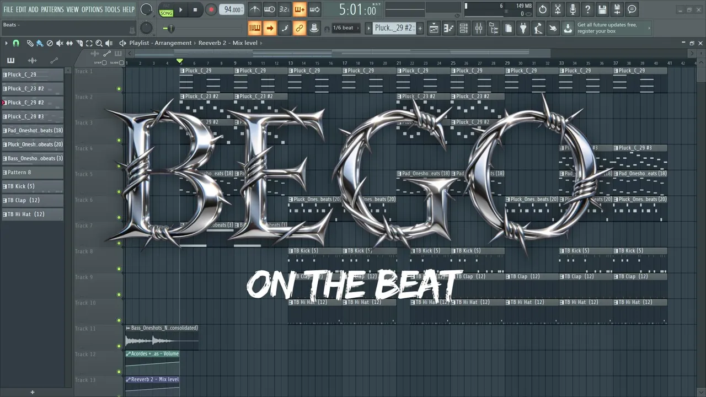Select the Playlist Paint brush tool
Viewport: 706px width, 397px height.
(40, 43)
